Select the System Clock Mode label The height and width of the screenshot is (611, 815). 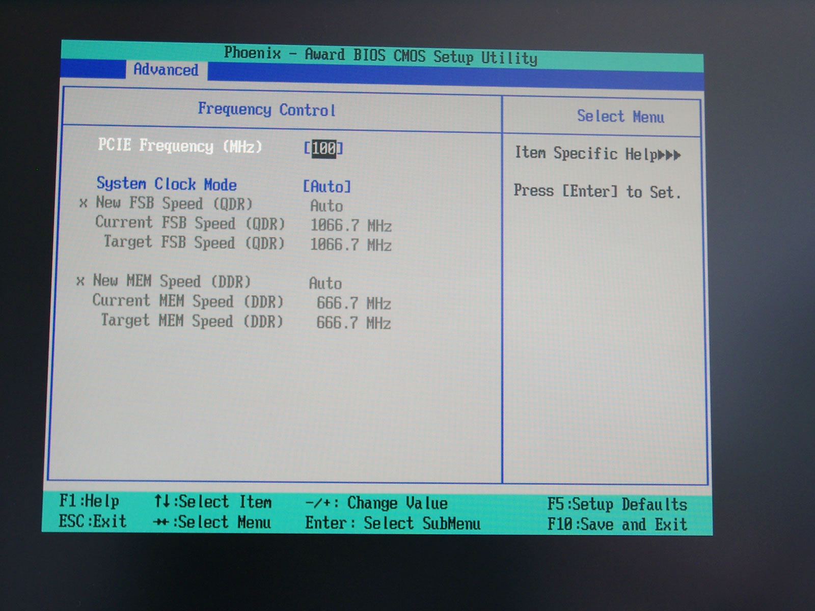click(167, 184)
